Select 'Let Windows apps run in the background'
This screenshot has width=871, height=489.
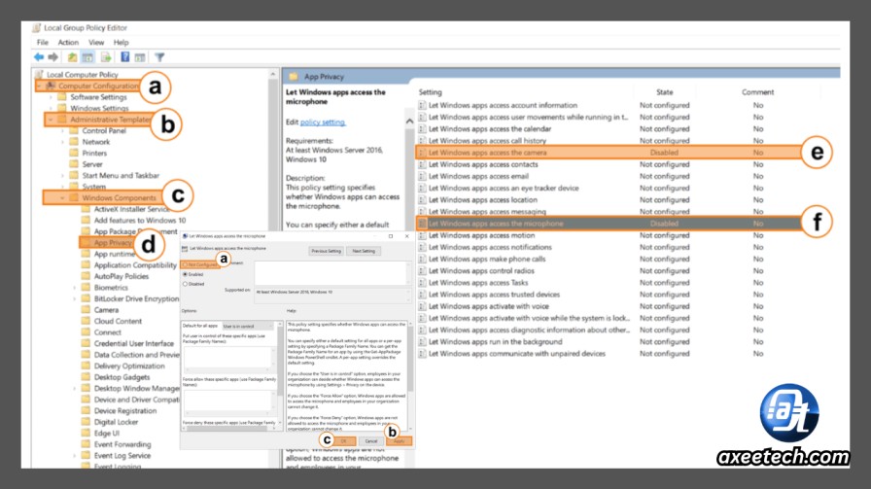[495, 342]
